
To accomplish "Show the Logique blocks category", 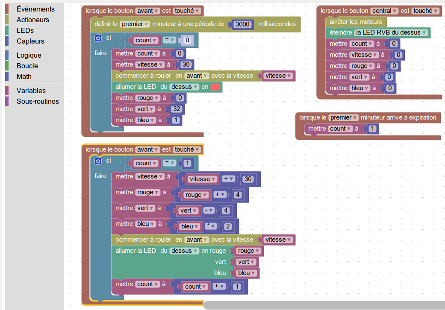I will (29, 55).
